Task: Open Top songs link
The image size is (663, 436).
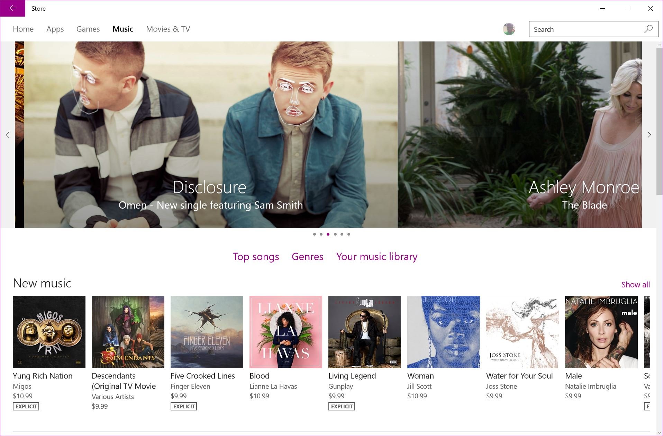Action: 256,257
